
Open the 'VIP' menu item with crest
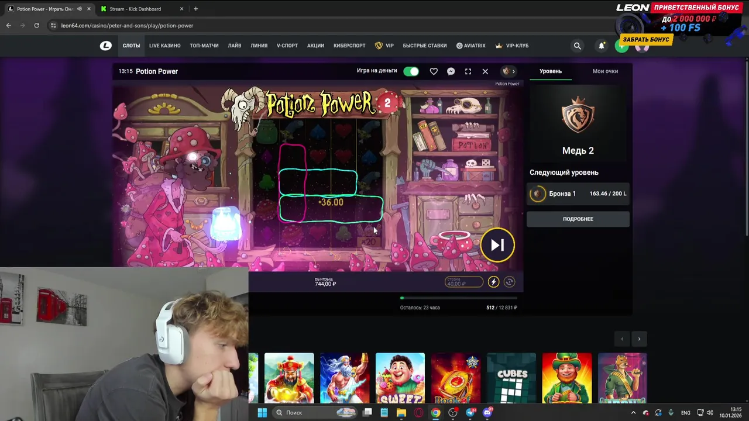(384, 46)
